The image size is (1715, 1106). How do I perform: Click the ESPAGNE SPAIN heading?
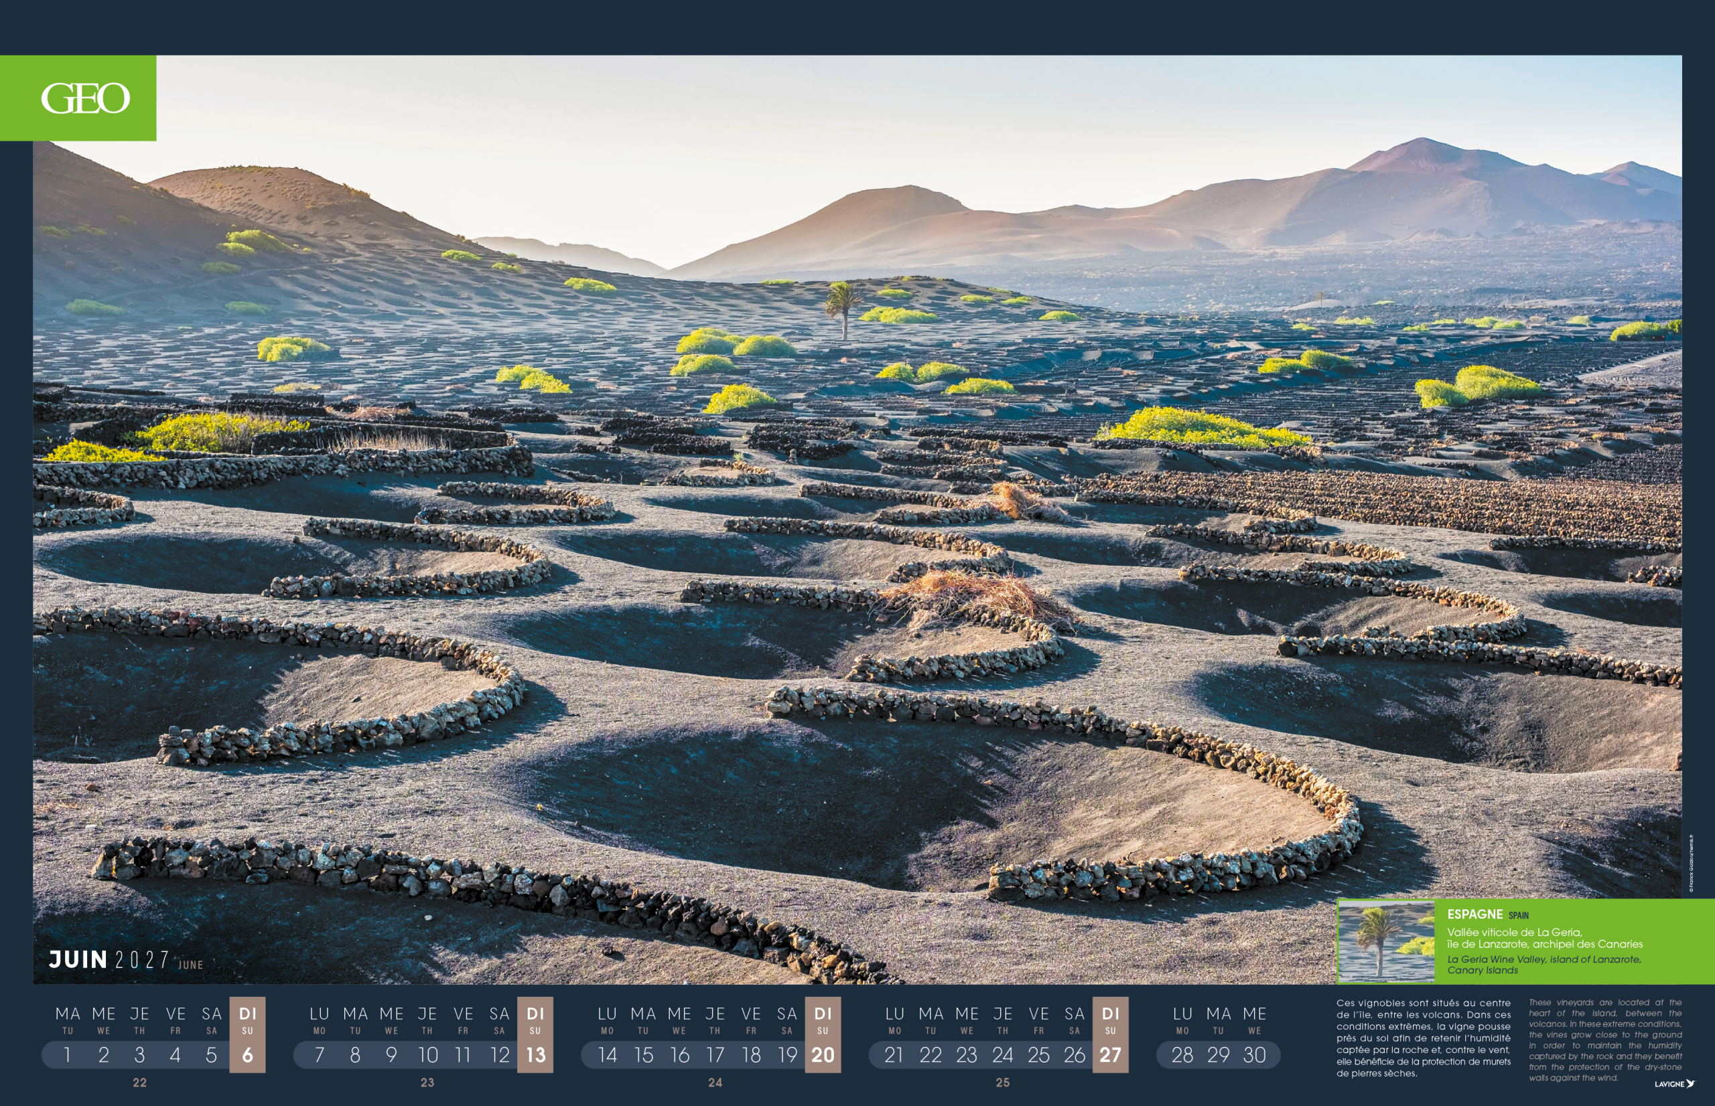(x=1487, y=915)
